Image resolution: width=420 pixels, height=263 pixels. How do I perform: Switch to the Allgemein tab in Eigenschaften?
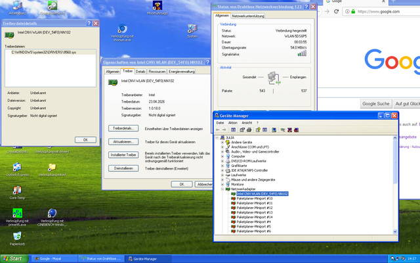click(112, 72)
